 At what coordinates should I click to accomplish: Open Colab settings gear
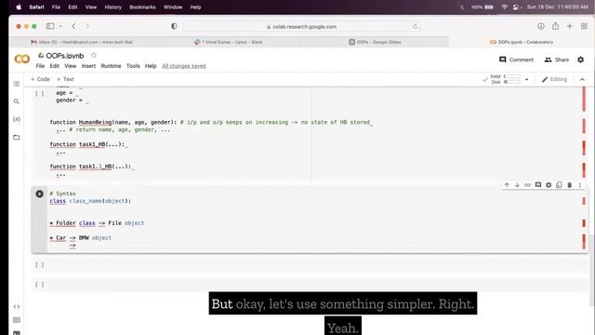click(x=580, y=60)
